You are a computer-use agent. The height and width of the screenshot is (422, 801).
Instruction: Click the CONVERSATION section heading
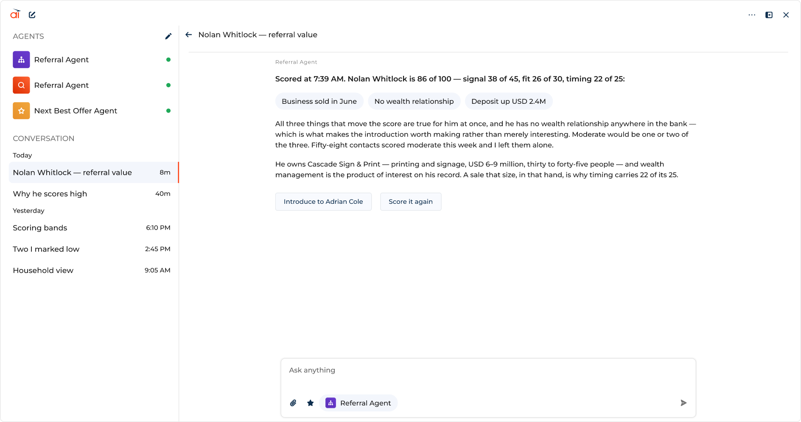pos(44,139)
